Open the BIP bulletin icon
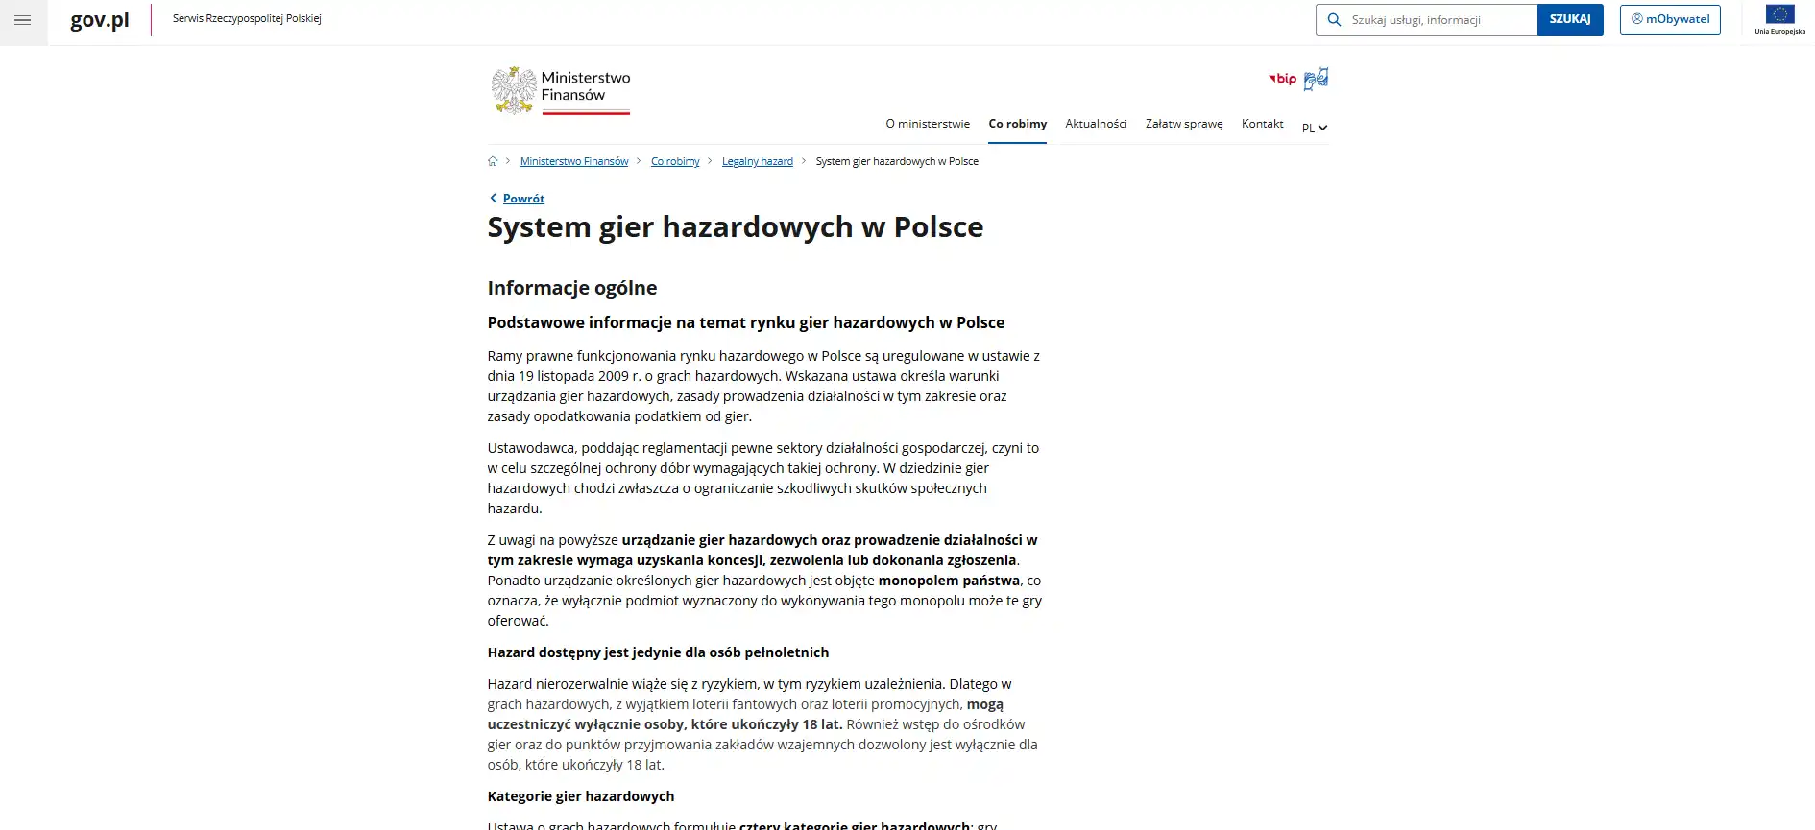The height and width of the screenshot is (830, 1815). [1283, 79]
